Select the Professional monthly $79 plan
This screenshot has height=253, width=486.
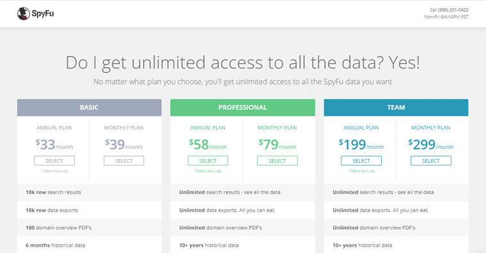pos(277,161)
